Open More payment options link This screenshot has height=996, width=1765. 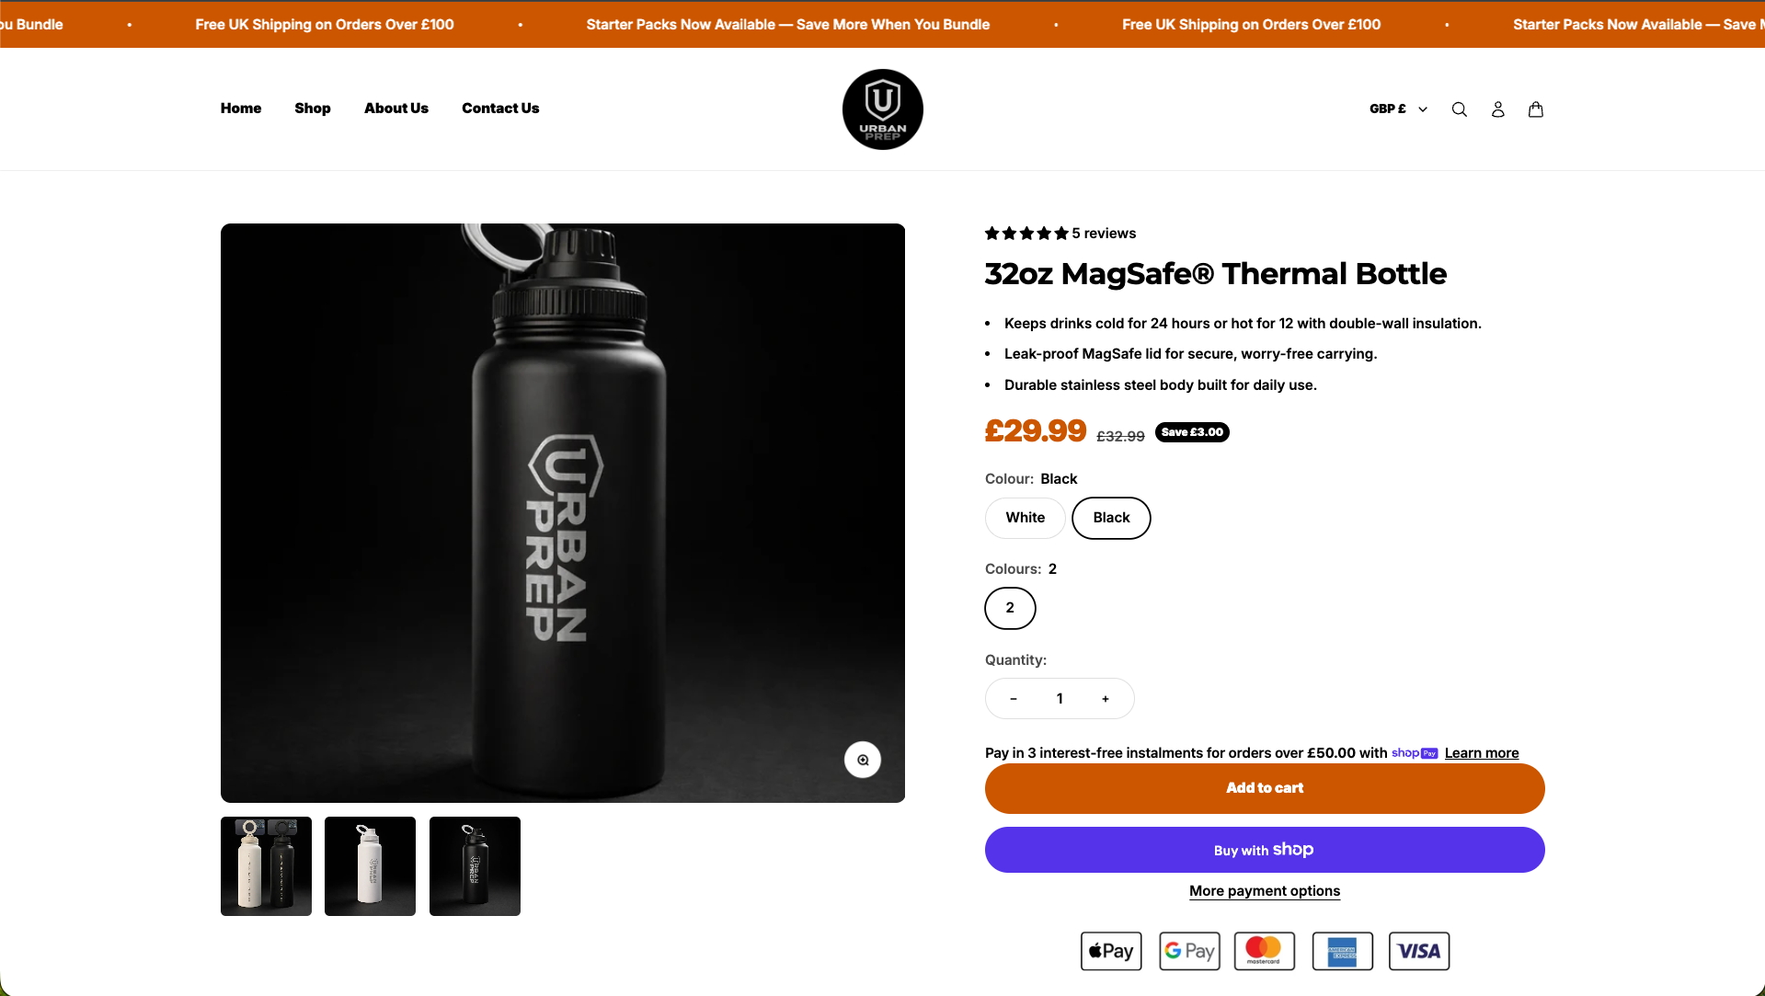click(1265, 891)
